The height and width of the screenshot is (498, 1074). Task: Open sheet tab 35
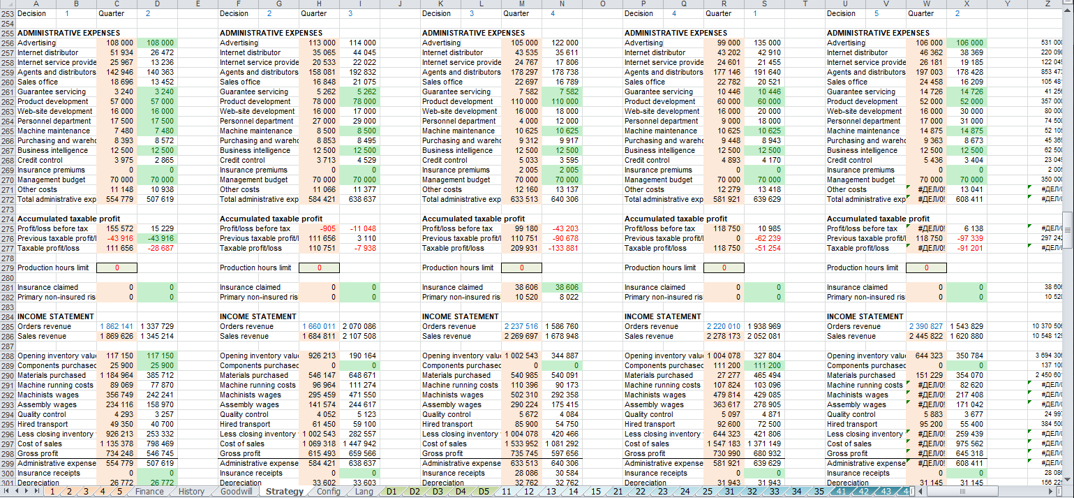click(819, 492)
